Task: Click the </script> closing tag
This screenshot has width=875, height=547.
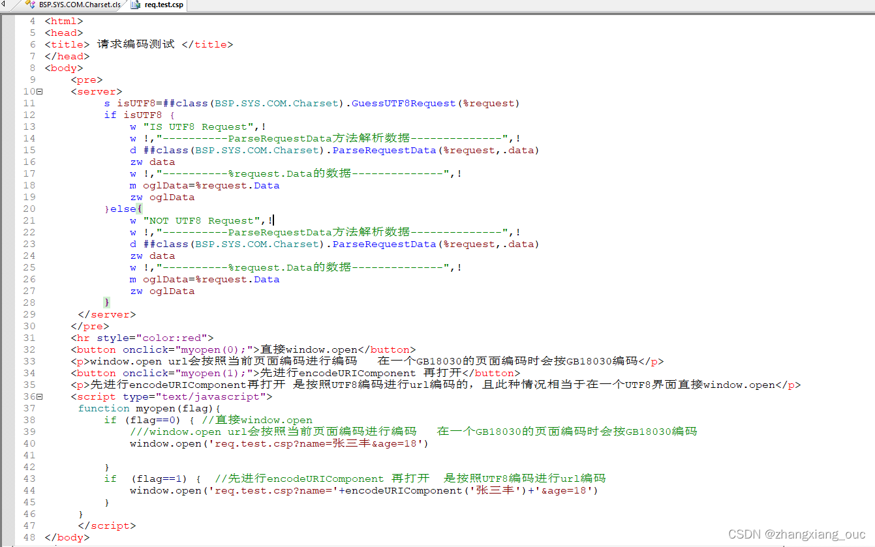Action: tap(106, 526)
